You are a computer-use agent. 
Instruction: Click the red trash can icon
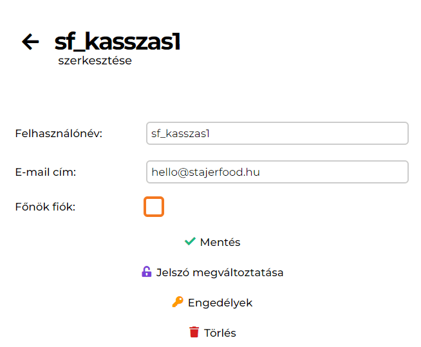194,332
